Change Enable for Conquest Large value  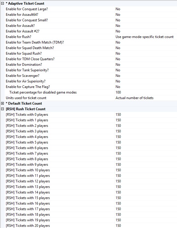[118, 9]
